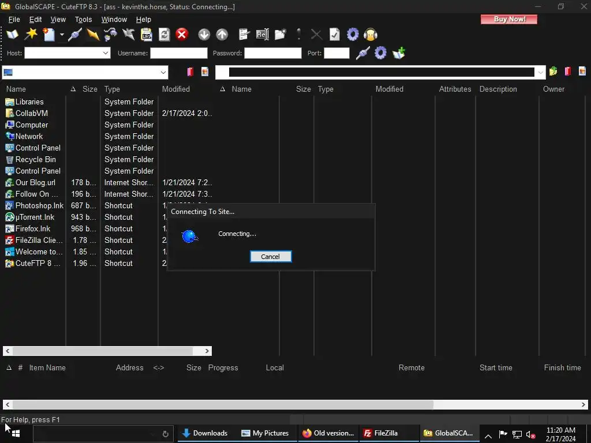This screenshot has height=443, width=591.
Task: Cancel the Connecting To Site dialog
Action: pyautogui.click(x=271, y=257)
